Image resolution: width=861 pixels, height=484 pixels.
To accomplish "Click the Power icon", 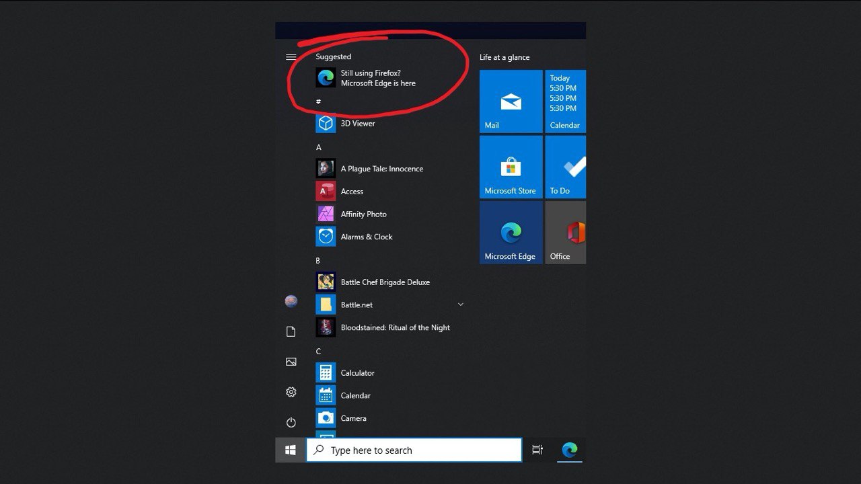I will click(x=291, y=422).
